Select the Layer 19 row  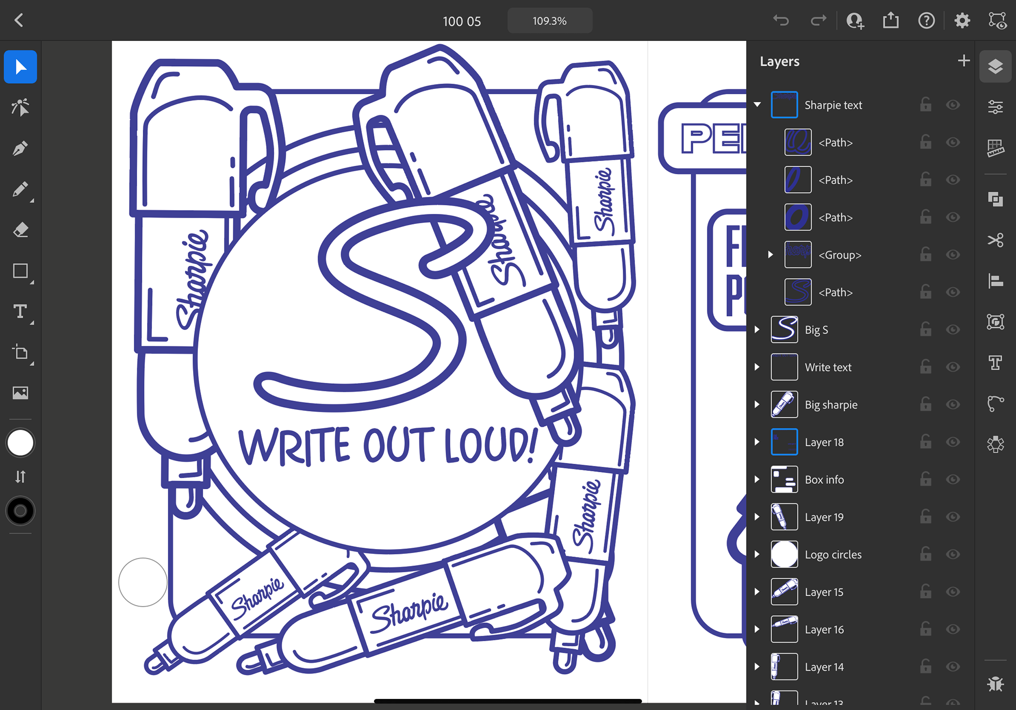(x=860, y=517)
